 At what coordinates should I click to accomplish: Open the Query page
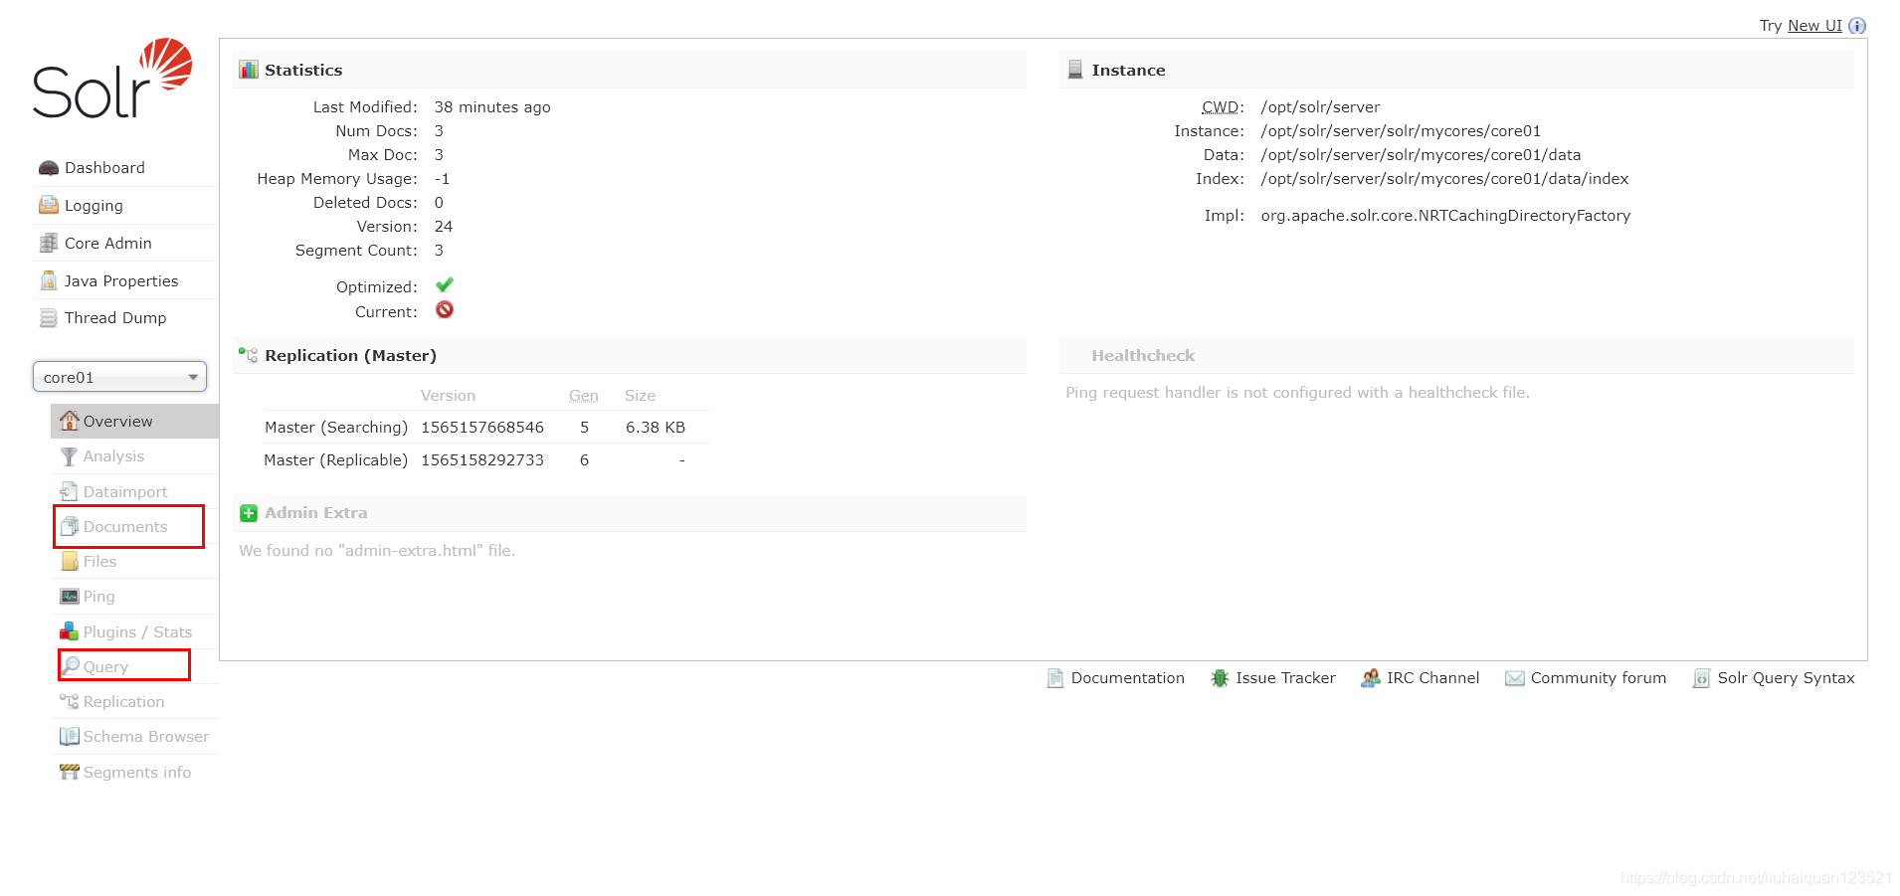105,667
